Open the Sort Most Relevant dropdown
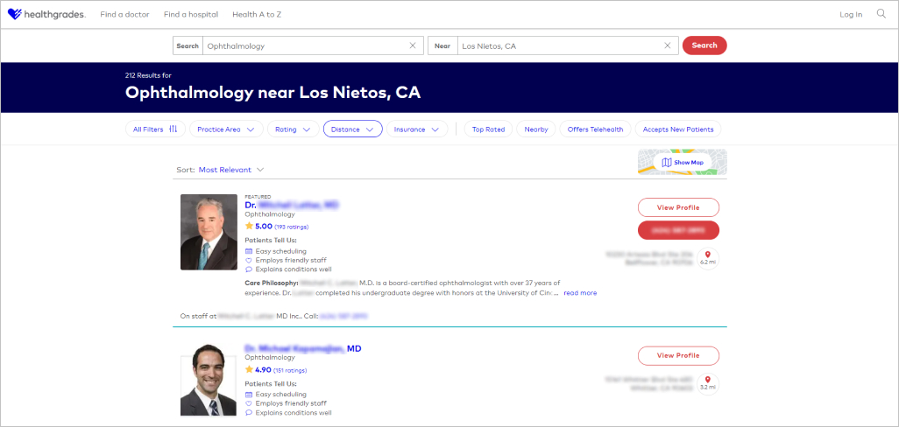 [231, 170]
